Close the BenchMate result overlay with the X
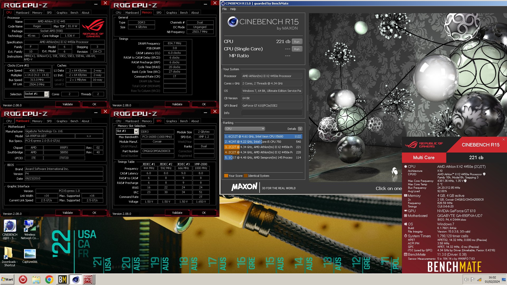The width and height of the screenshot is (507, 285). pyautogui.click(x=503, y=139)
